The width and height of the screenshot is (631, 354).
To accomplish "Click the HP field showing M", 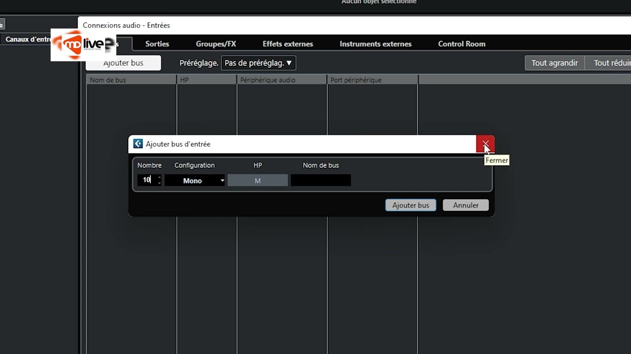I will (x=257, y=180).
